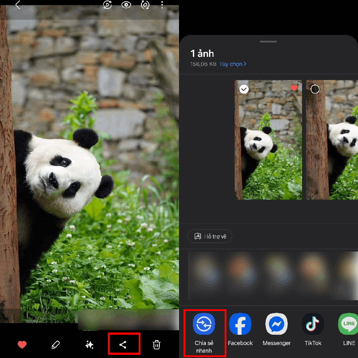Open the AI sparkle enhance tool
The image size is (358, 358).
(89, 345)
